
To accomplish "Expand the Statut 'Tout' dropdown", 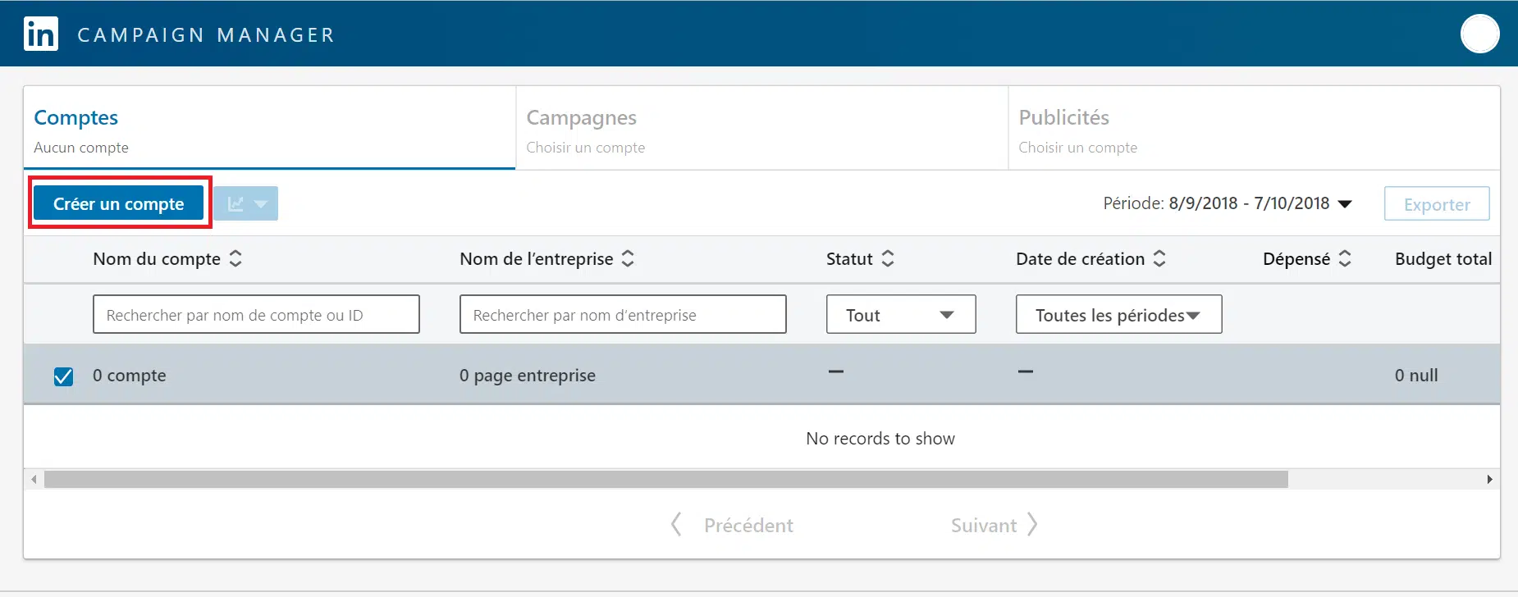I will tap(900, 315).
